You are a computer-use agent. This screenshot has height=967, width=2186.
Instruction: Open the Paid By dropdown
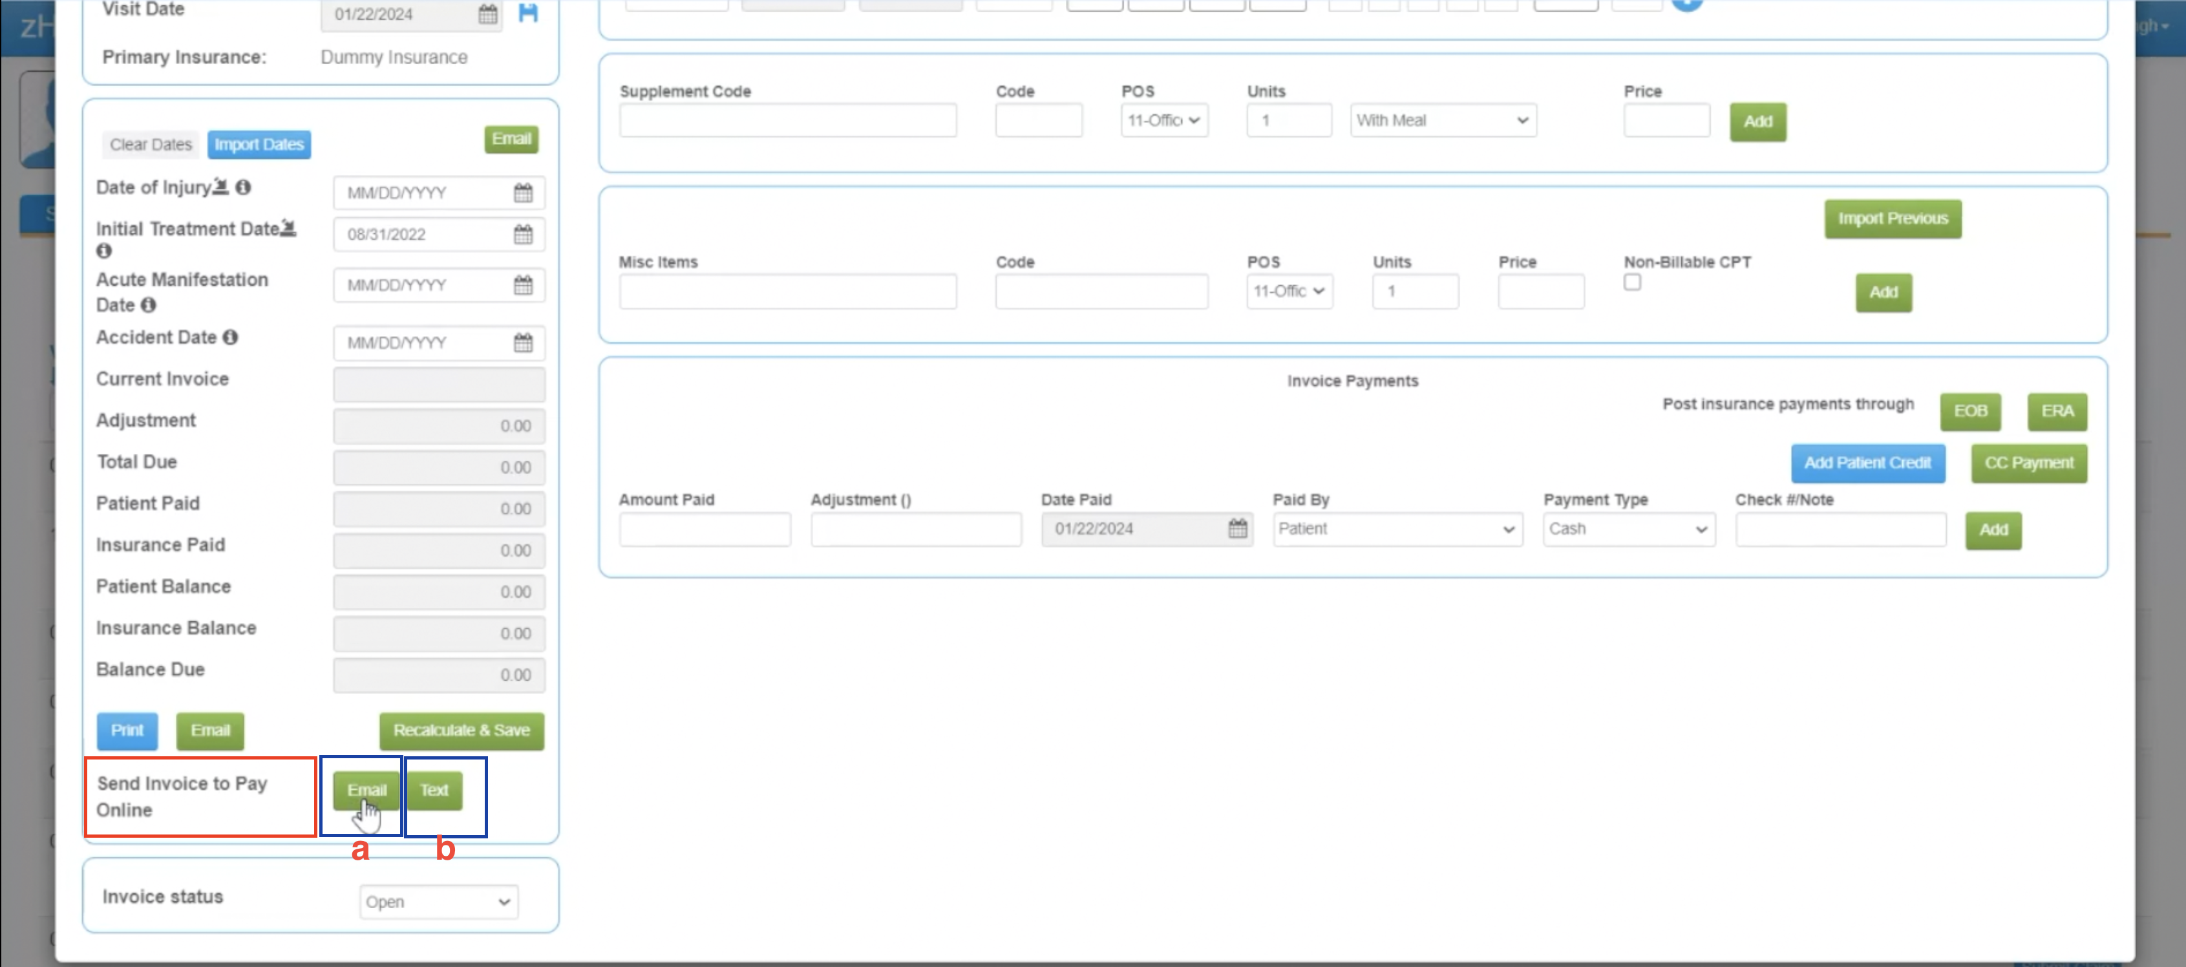coord(1397,529)
